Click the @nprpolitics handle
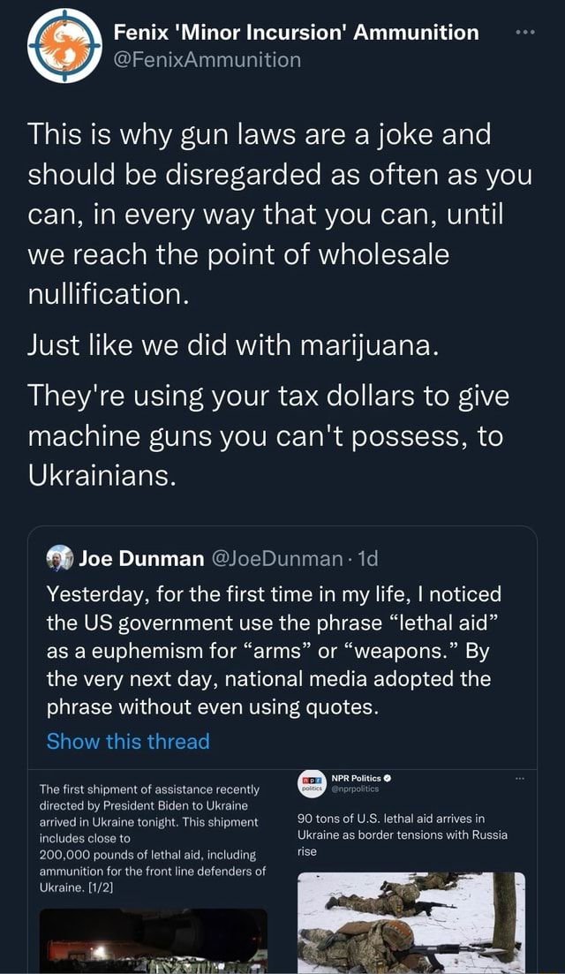This screenshot has height=974, width=565. [x=356, y=789]
